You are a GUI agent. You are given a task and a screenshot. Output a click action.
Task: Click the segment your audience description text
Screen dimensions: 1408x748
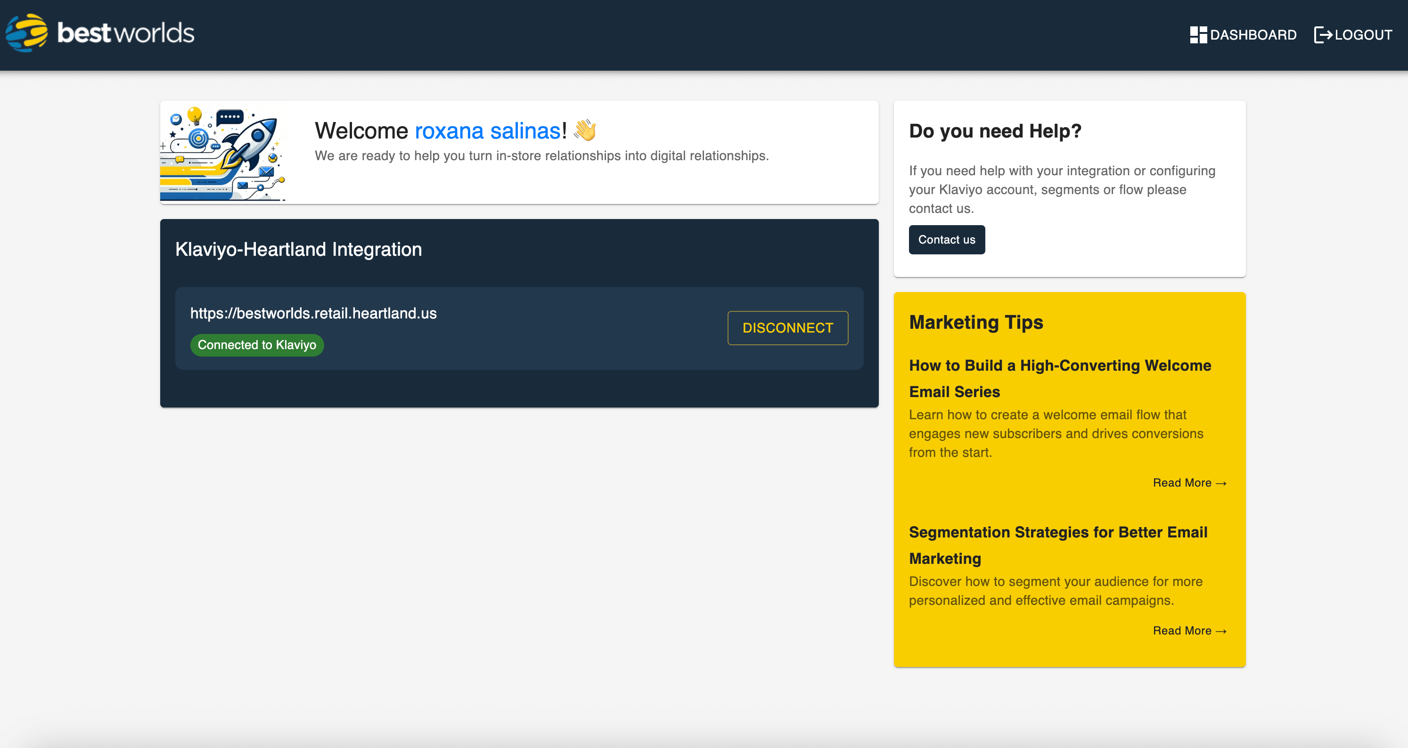click(1056, 591)
